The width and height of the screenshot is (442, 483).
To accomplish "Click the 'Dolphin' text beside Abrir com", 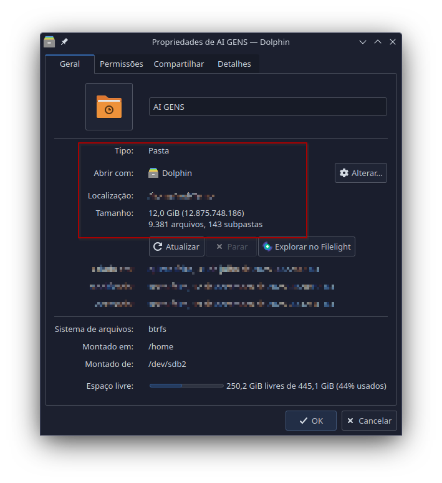I will pyautogui.click(x=177, y=173).
